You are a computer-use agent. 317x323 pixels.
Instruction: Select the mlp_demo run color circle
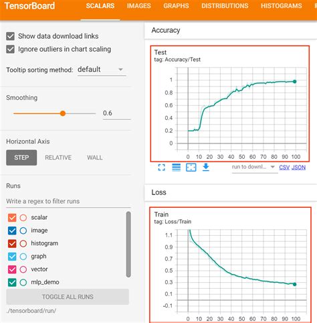23,282
